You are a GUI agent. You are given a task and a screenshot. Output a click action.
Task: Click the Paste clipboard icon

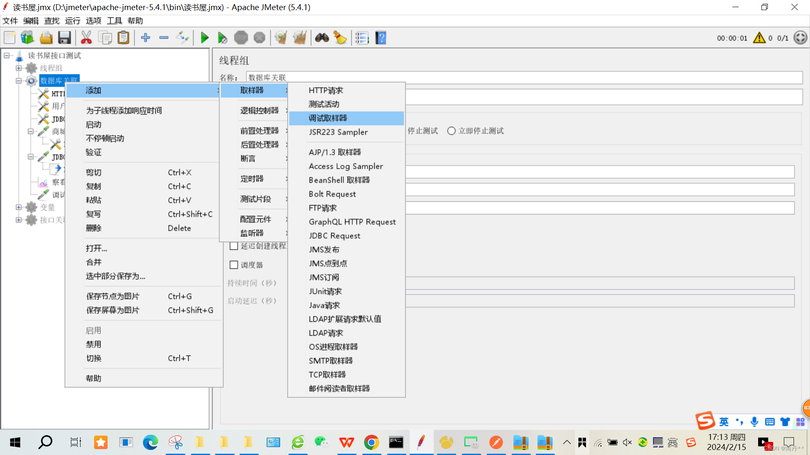coord(123,38)
